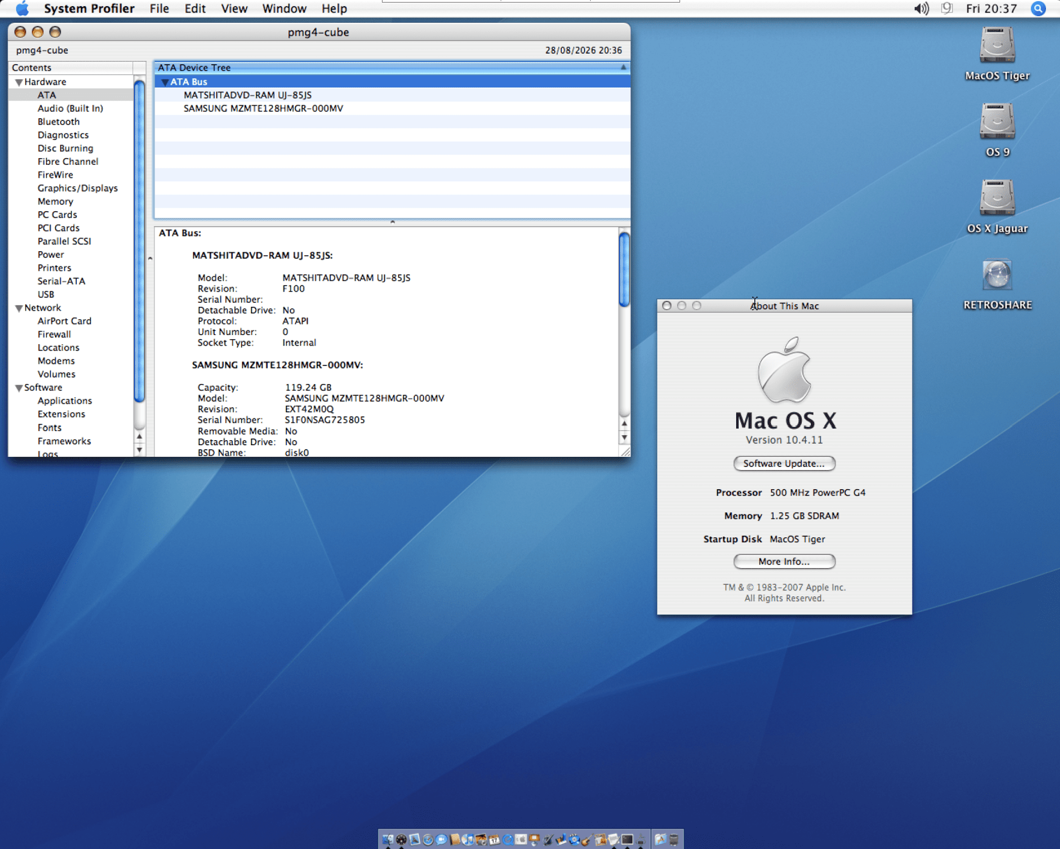The width and height of the screenshot is (1060, 849).
Task: Select USB in the Hardware list
Action: coord(45,295)
